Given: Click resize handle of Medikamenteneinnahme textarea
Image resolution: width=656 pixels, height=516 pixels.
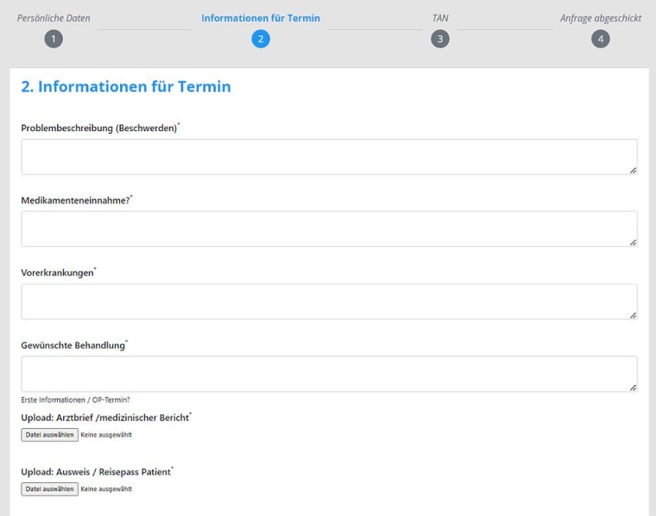Looking at the screenshot, I should point(633,242).
